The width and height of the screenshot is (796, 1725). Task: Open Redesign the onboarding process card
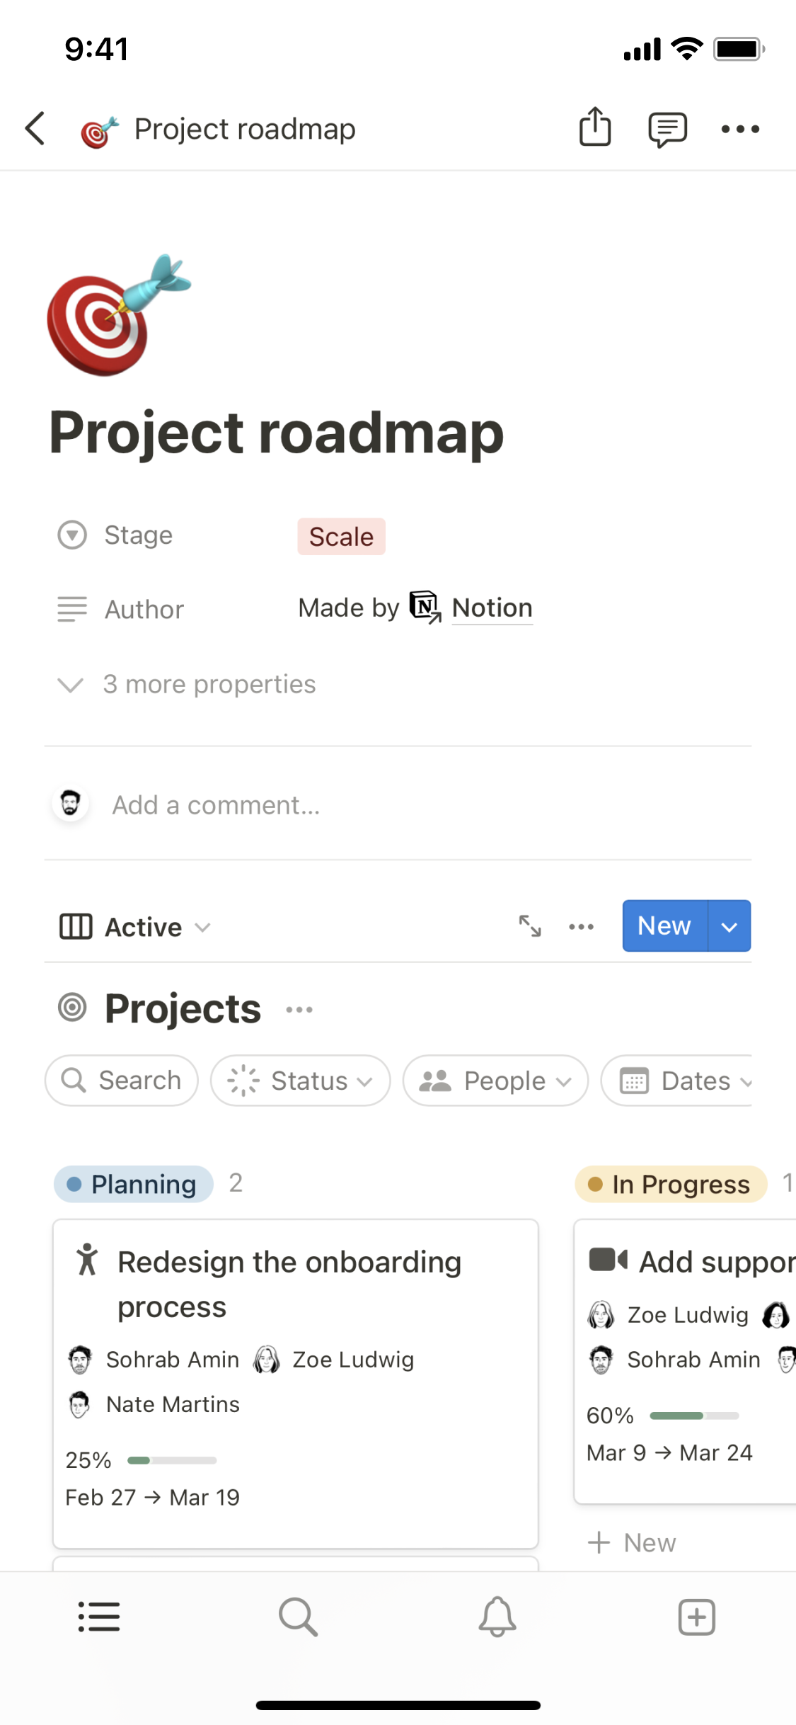tap(289, 1283)
